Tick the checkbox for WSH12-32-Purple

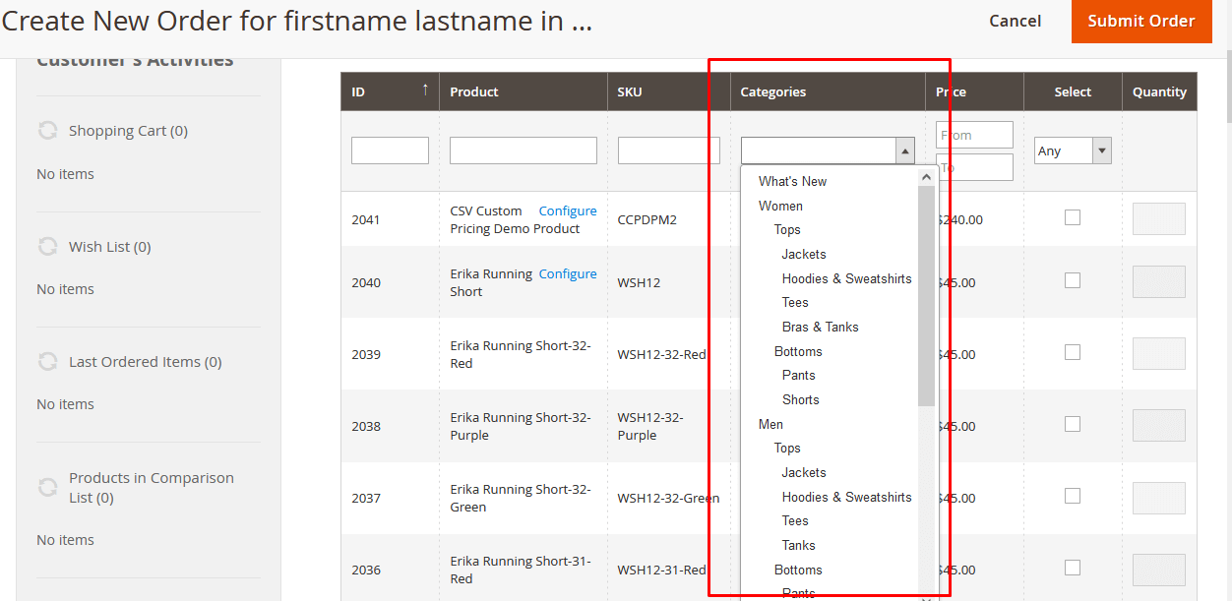point(1072,426)
